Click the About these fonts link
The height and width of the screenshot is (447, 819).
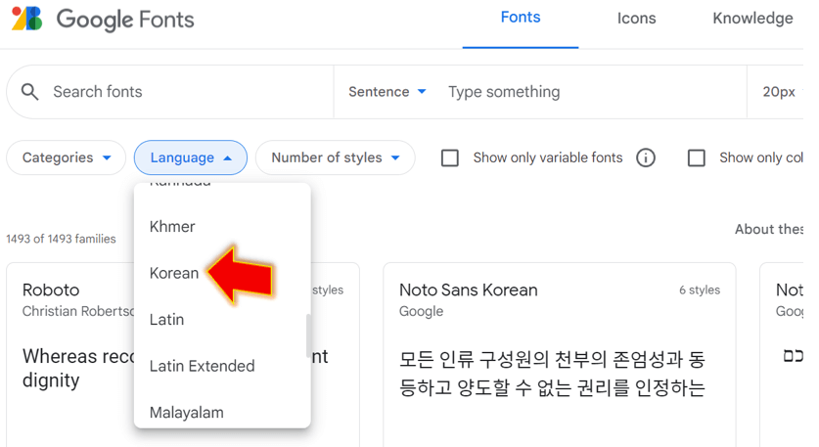[x=769, y=229]
